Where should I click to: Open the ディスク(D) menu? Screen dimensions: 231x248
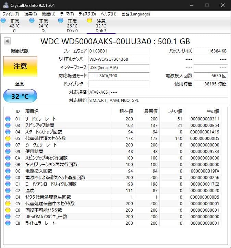coord(87,14)
